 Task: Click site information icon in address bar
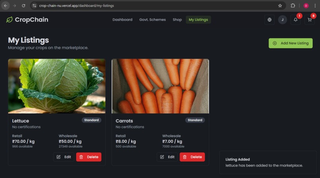tap(35, 6)
